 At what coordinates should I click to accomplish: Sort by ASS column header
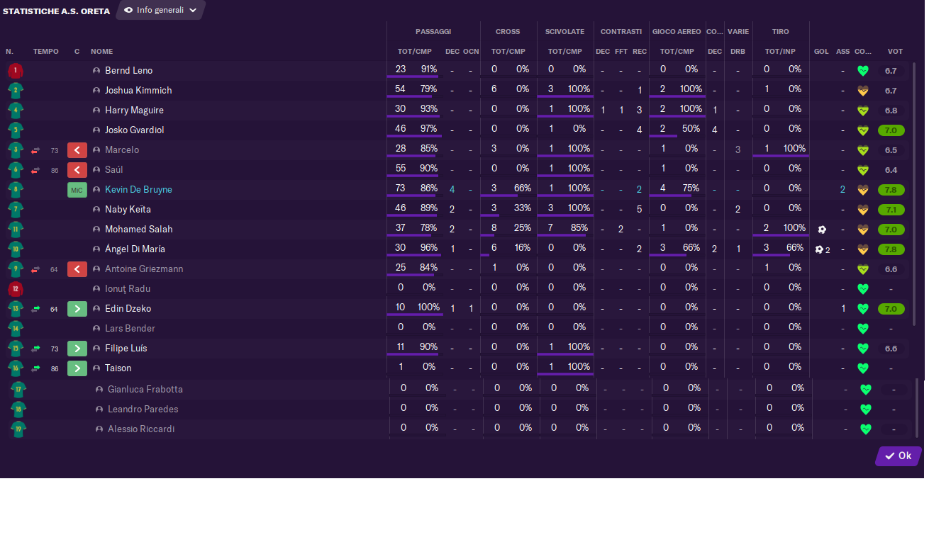[x=842, y=52]
